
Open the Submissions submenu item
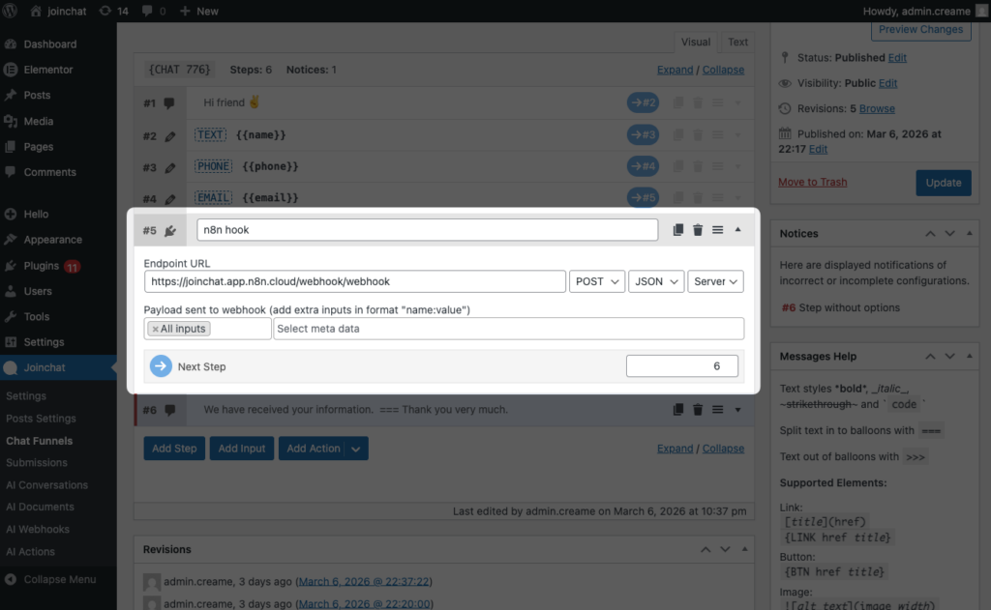[x=37, y=463]
